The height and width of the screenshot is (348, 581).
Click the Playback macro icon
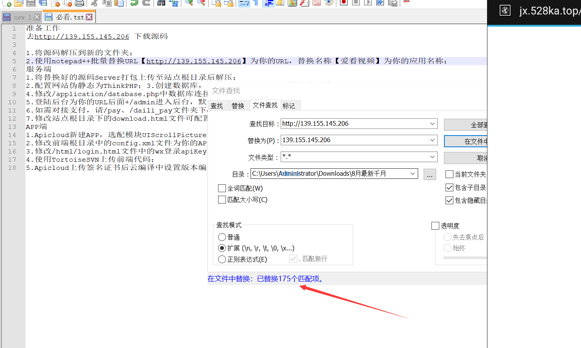point(368,3)
